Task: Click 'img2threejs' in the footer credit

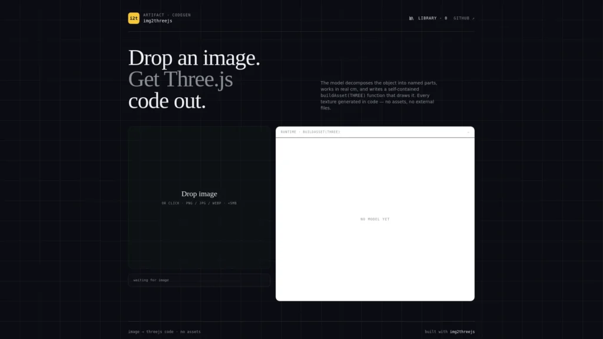Action: coord(462,332)
